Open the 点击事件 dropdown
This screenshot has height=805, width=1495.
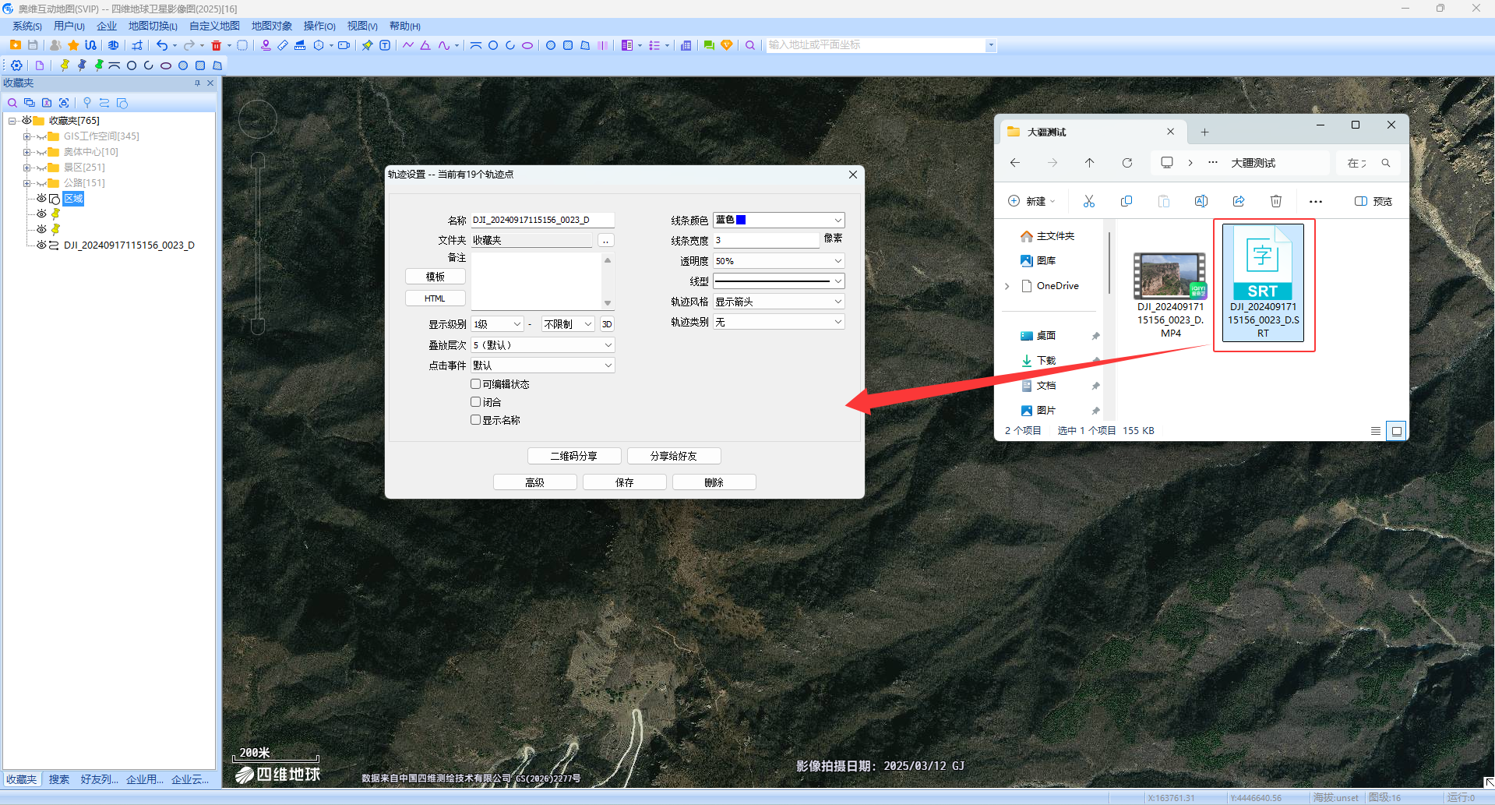coord(543,365)
